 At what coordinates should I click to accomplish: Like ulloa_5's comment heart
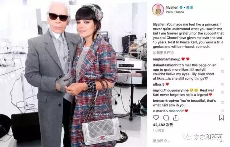click(222, 84)
